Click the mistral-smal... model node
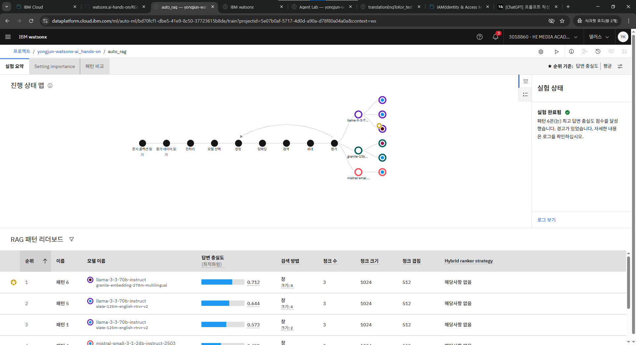 (x=358, y=172)
